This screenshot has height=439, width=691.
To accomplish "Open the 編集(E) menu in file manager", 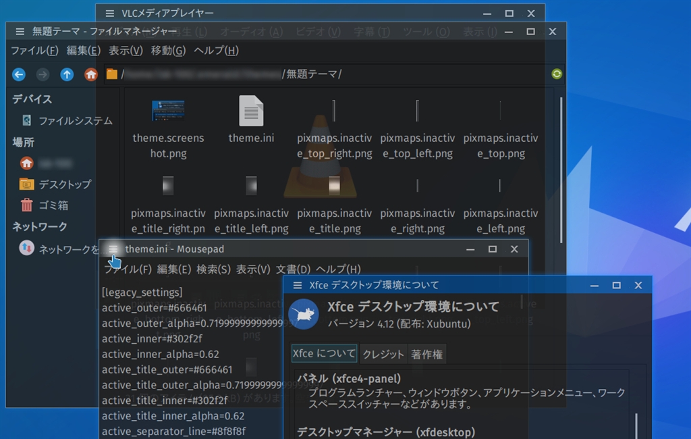I will pyautogui.click(x=84, y=51).
